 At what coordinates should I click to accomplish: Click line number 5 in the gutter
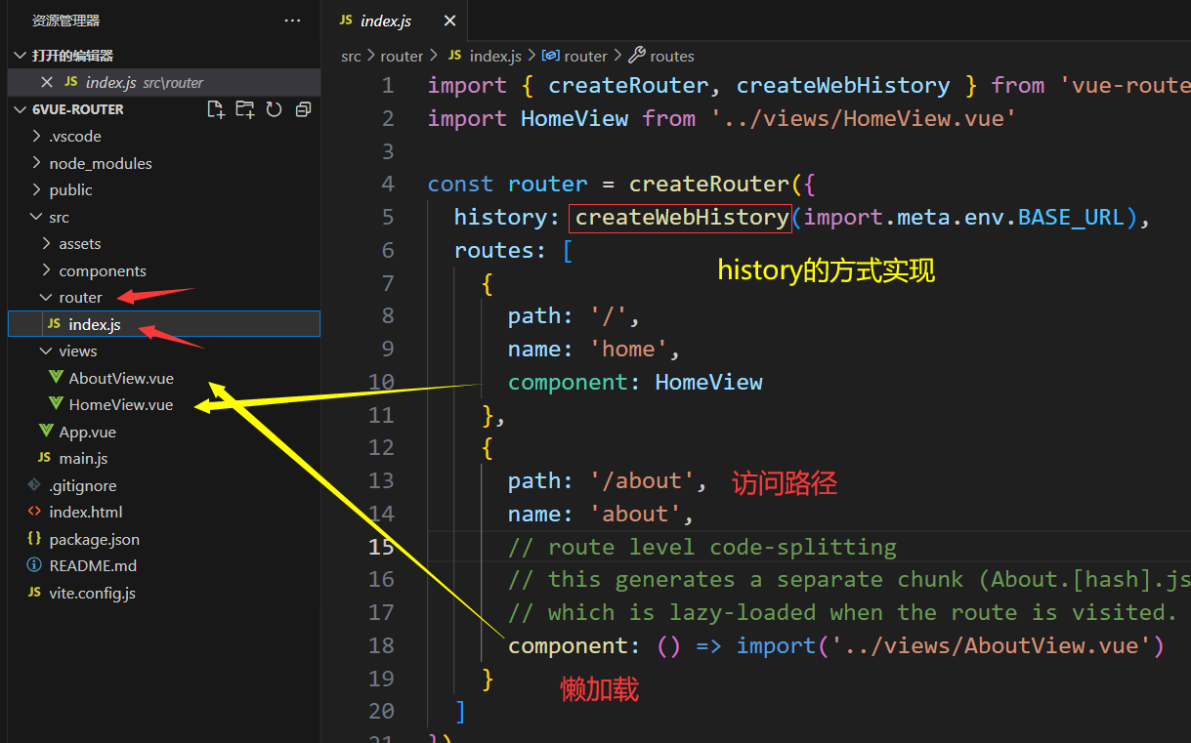[x=388, y=217]
